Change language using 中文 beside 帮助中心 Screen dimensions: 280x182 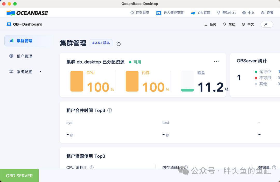click(x=248, y=13)
